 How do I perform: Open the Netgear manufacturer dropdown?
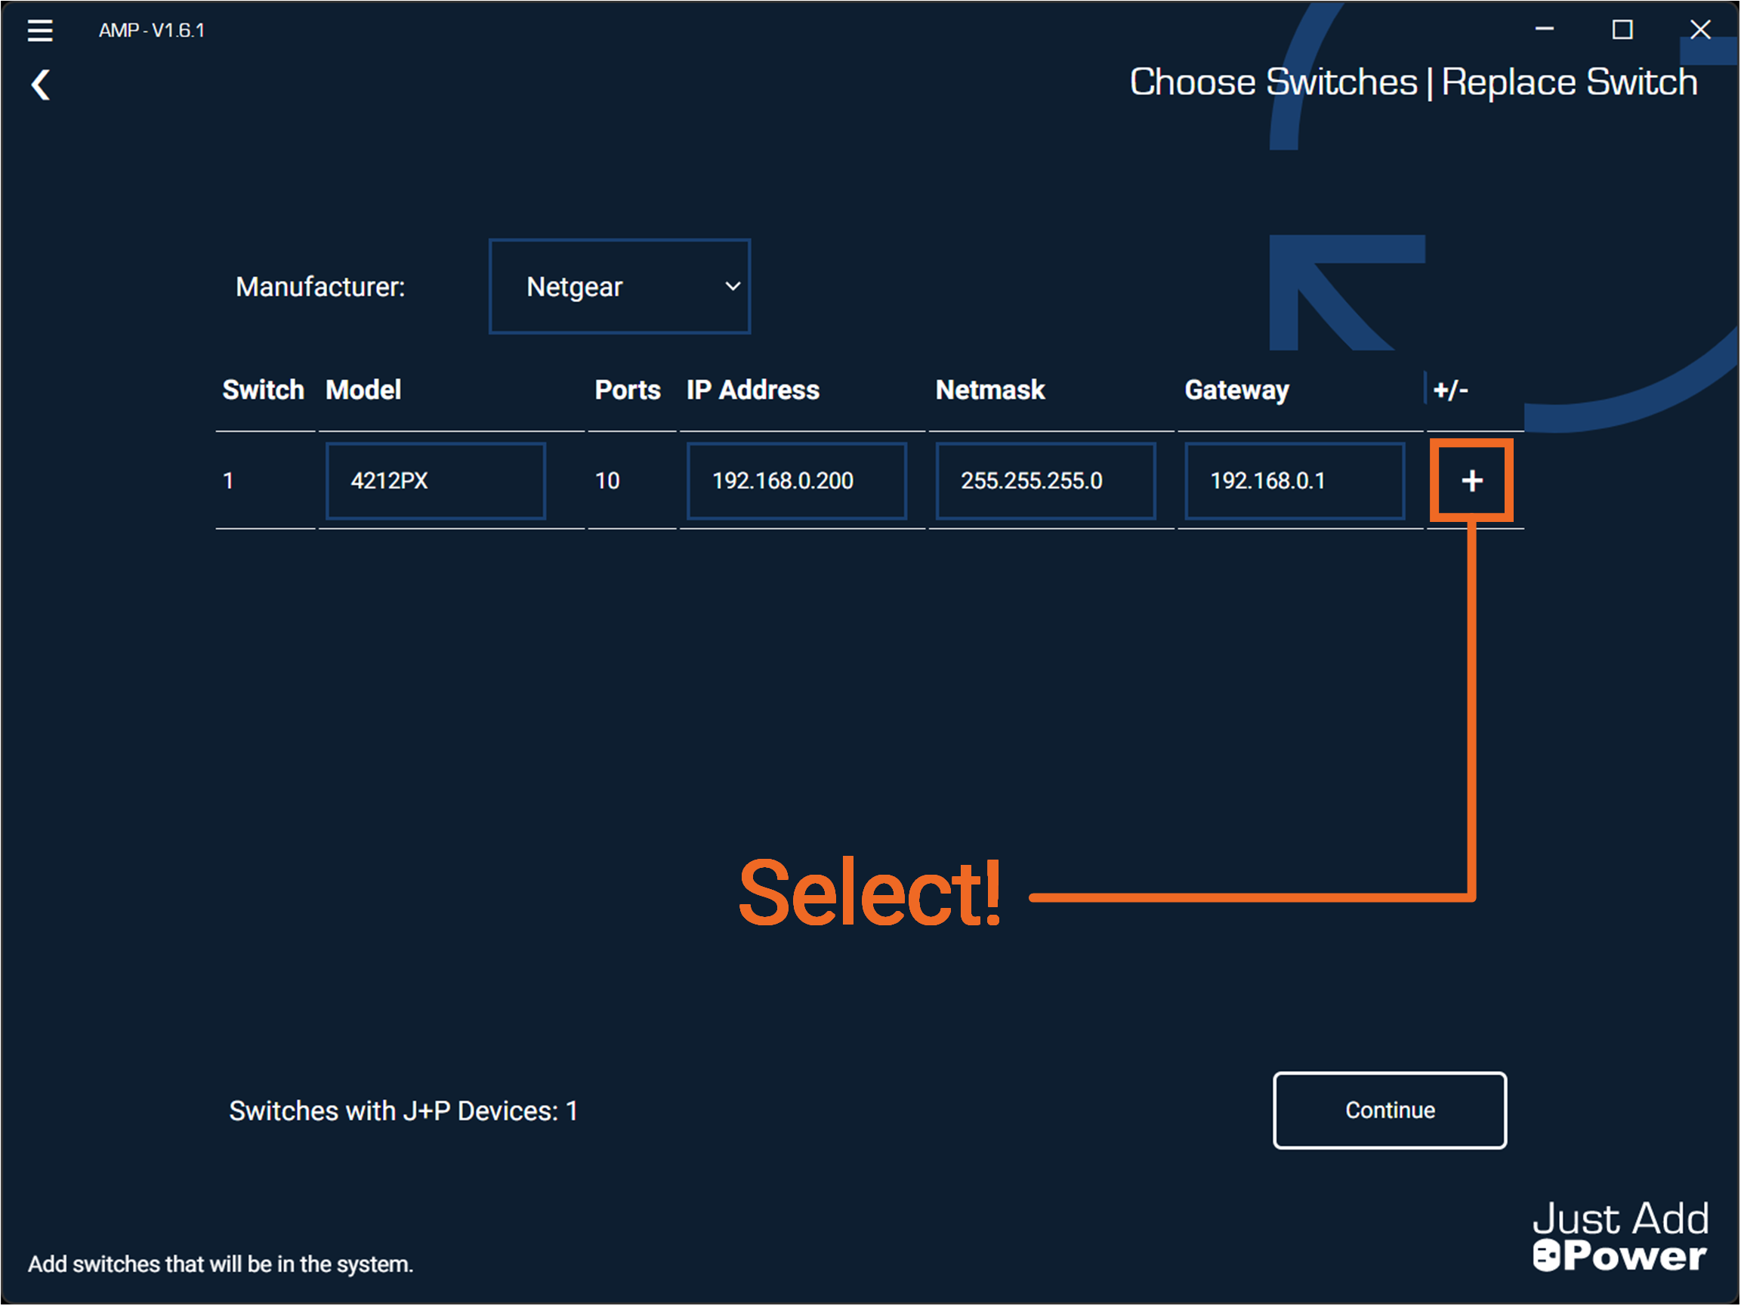coord(619,286)
